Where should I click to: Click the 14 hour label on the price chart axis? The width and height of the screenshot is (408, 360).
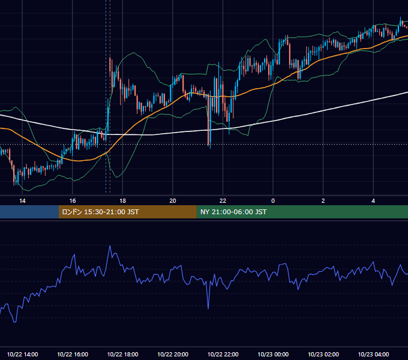tap(22, 201)
